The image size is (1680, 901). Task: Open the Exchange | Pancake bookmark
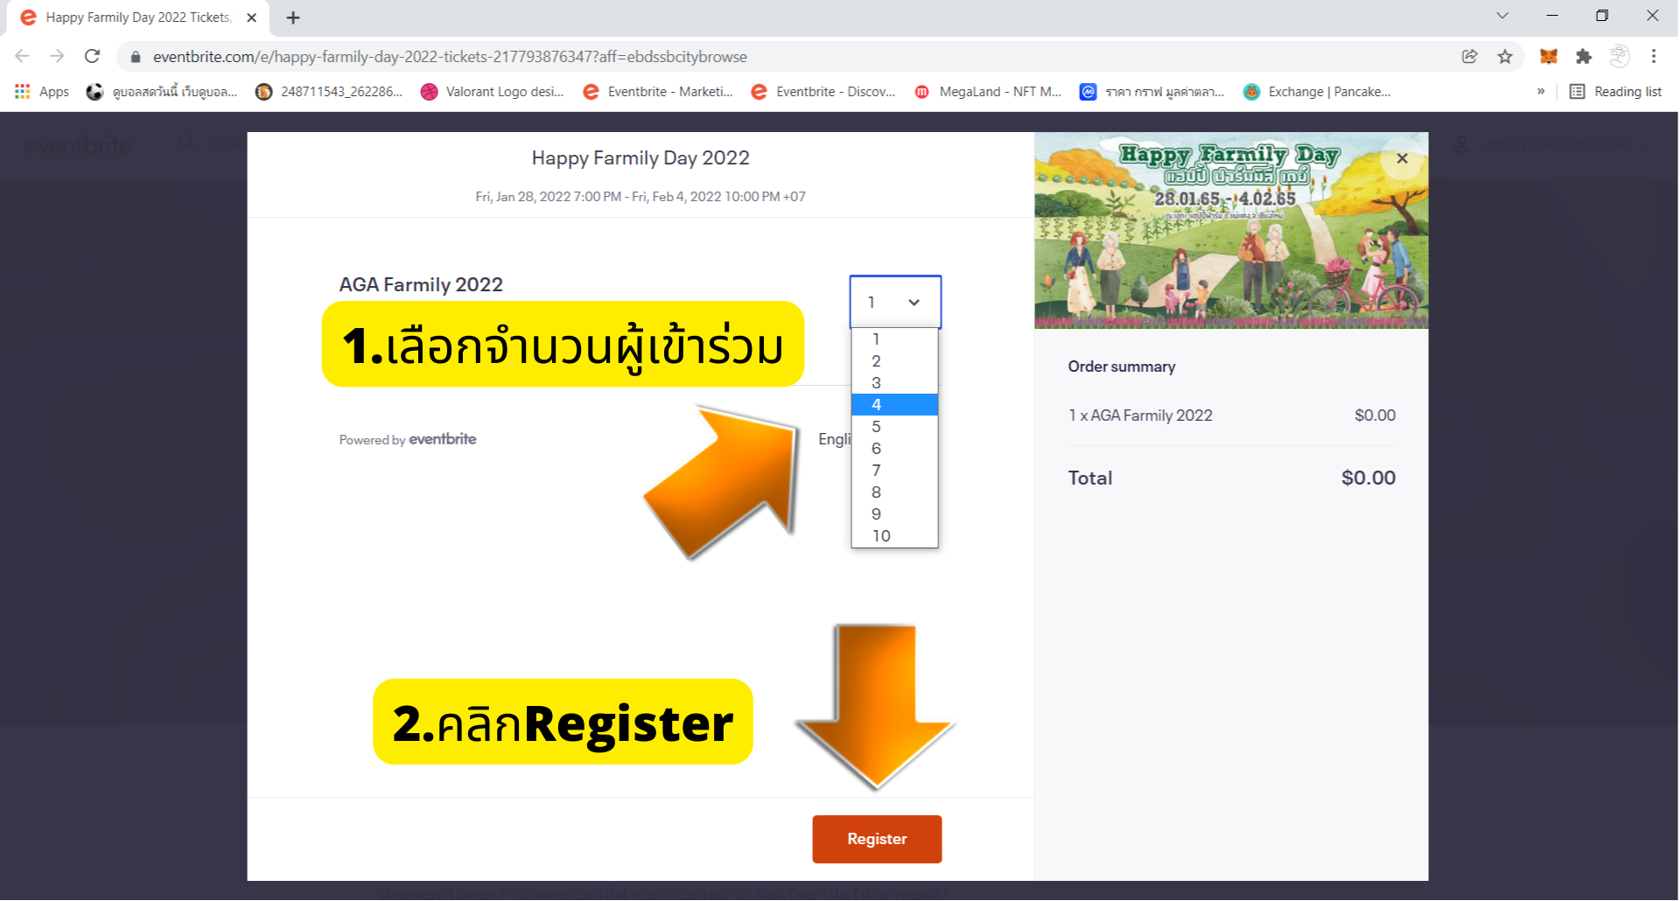coord(1317,92)
